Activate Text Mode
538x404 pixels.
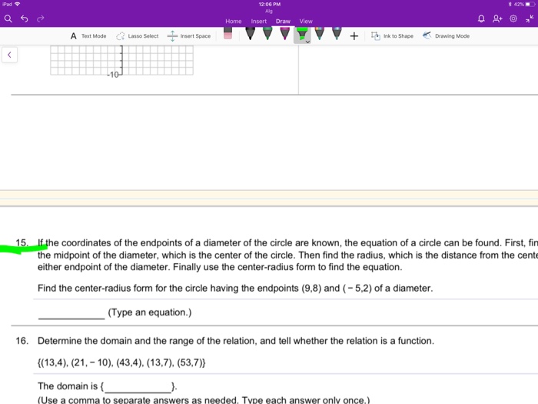(x=88, y=35)
